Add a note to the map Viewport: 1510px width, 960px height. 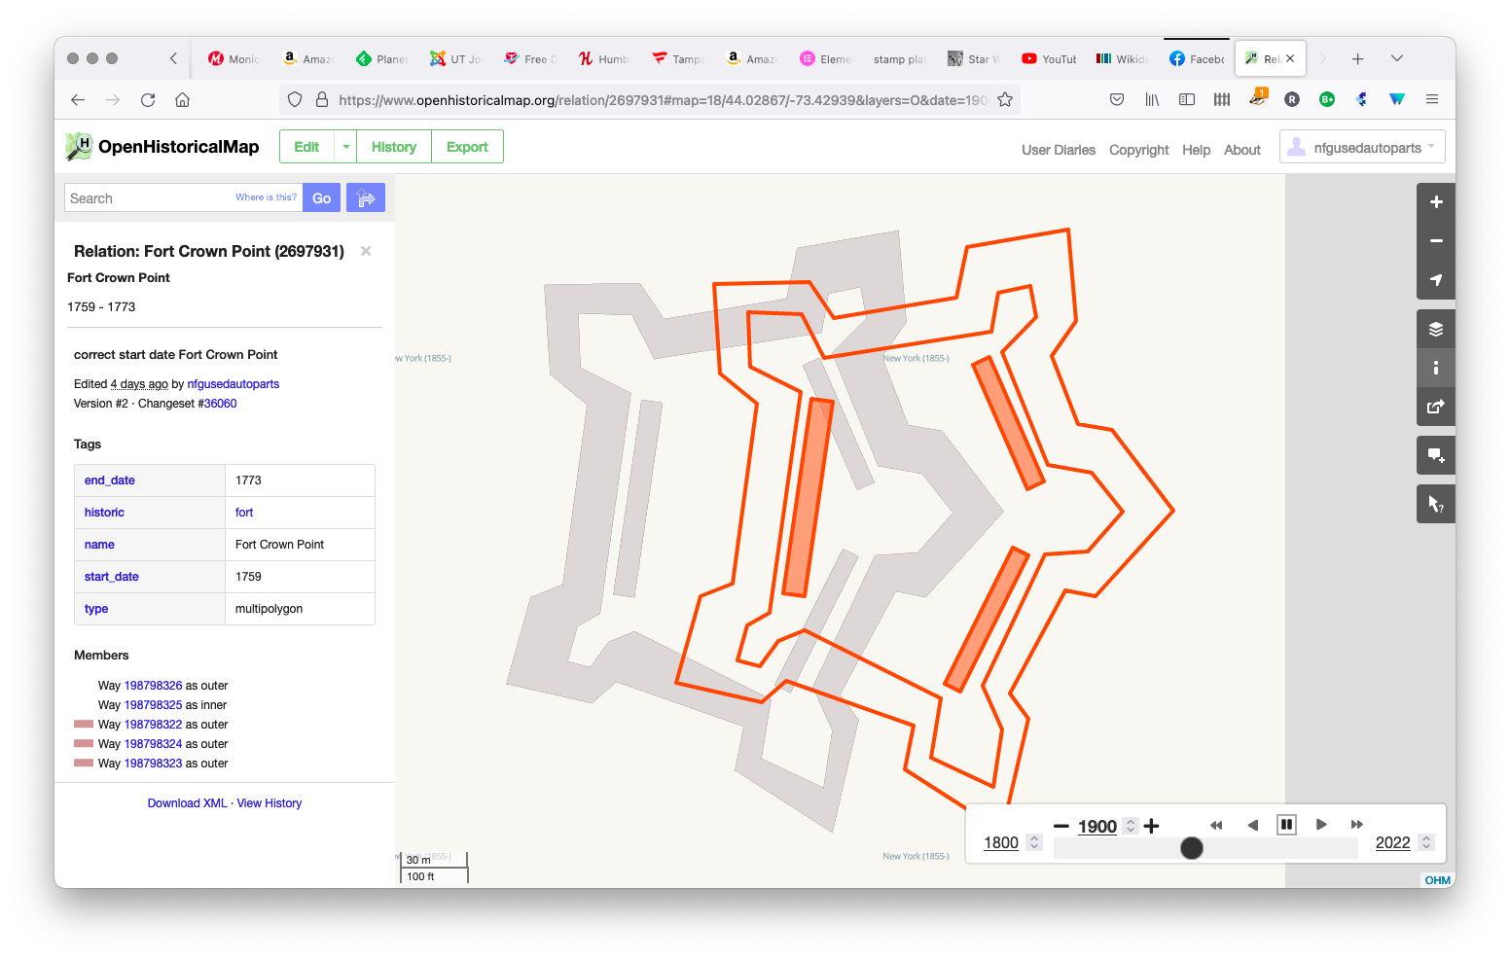1435,454
